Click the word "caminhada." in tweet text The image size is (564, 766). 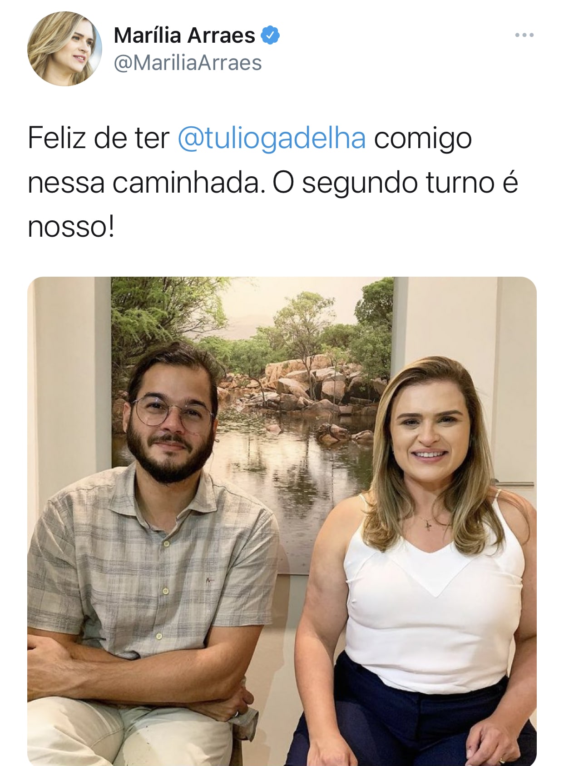click(x=188, y=182)
